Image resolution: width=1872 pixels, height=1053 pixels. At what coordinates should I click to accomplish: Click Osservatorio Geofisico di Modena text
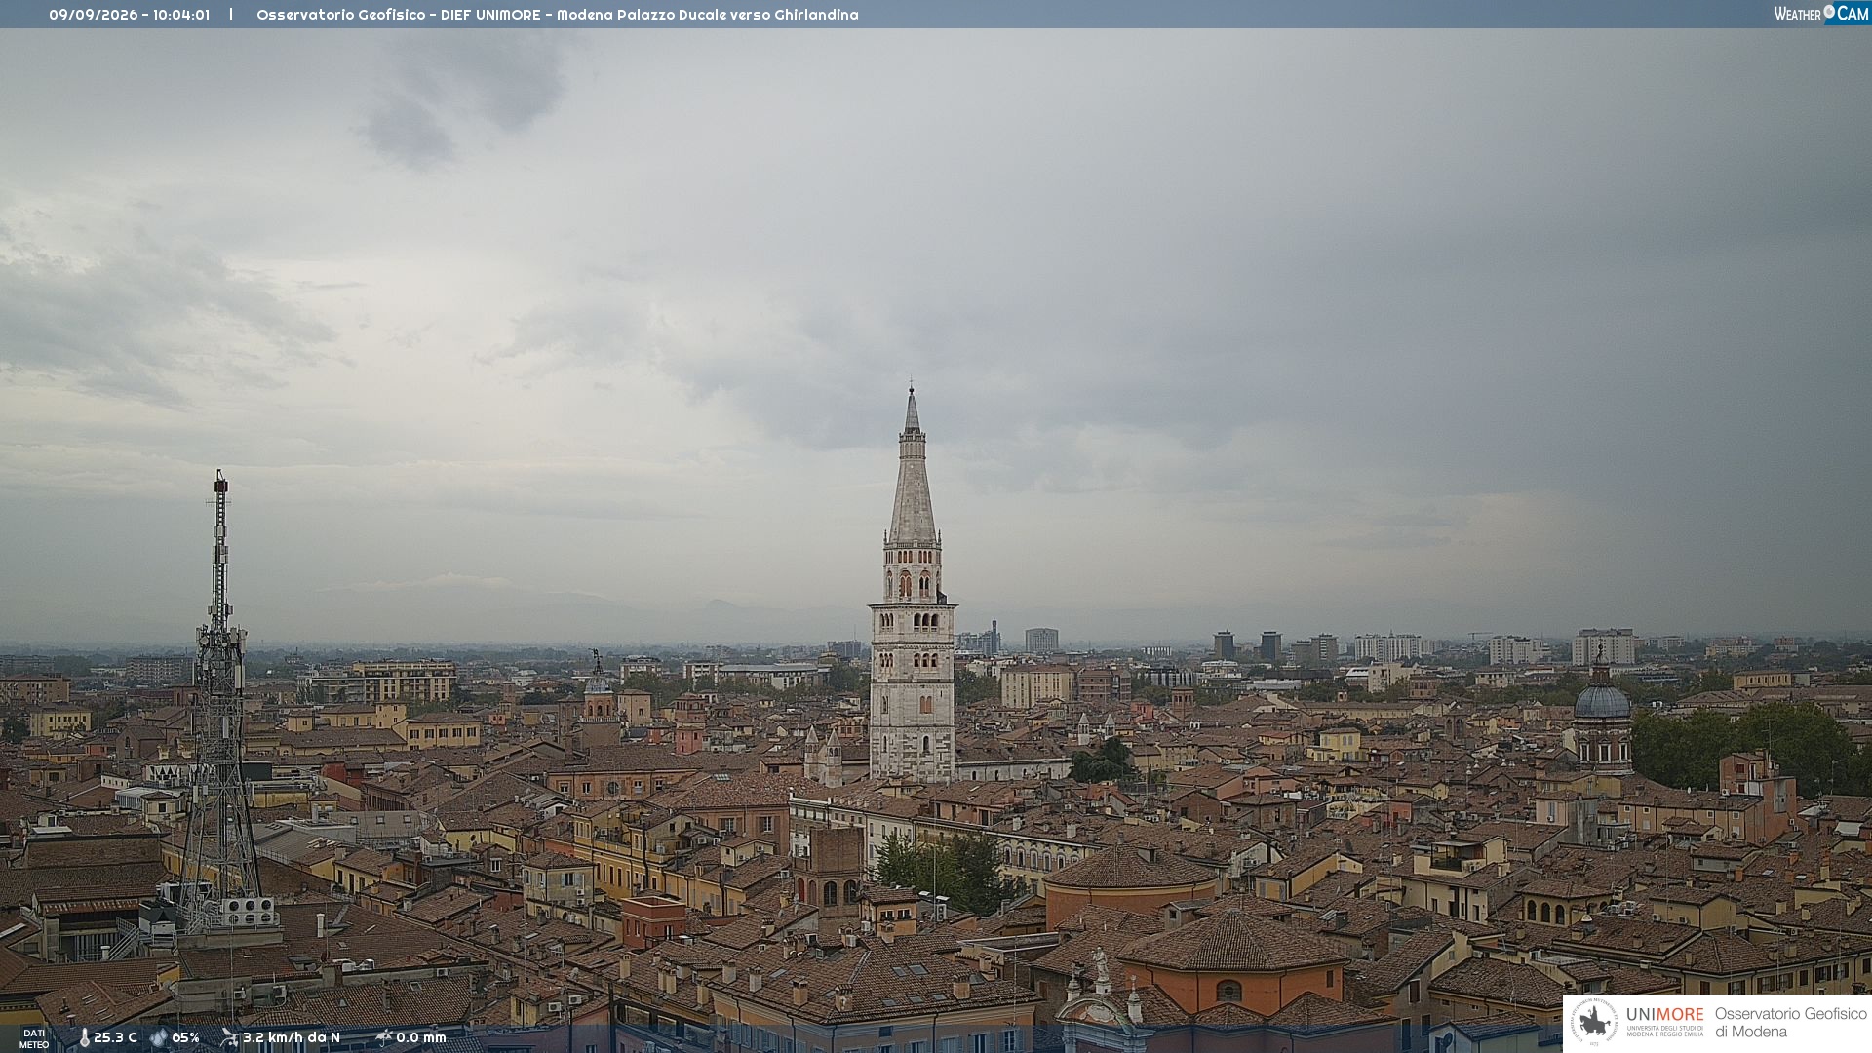pos(1790,1023)
